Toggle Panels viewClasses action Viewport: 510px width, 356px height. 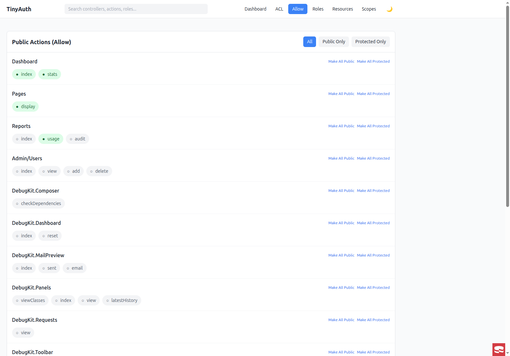pyautogui.click(x=30, y=300)
